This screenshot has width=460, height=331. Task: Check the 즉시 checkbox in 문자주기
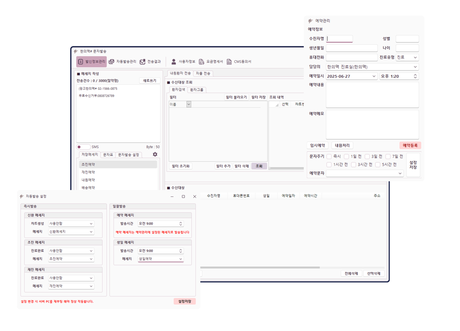329,157
